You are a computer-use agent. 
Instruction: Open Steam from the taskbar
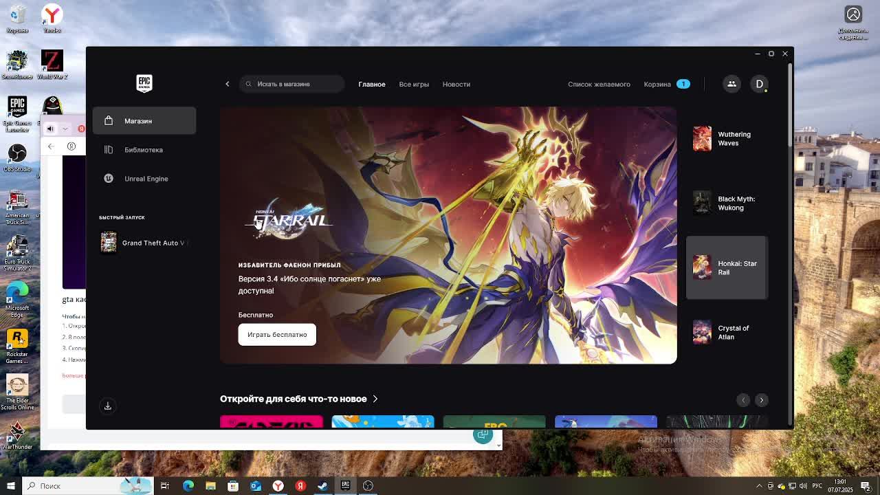[x=322, y=486]
